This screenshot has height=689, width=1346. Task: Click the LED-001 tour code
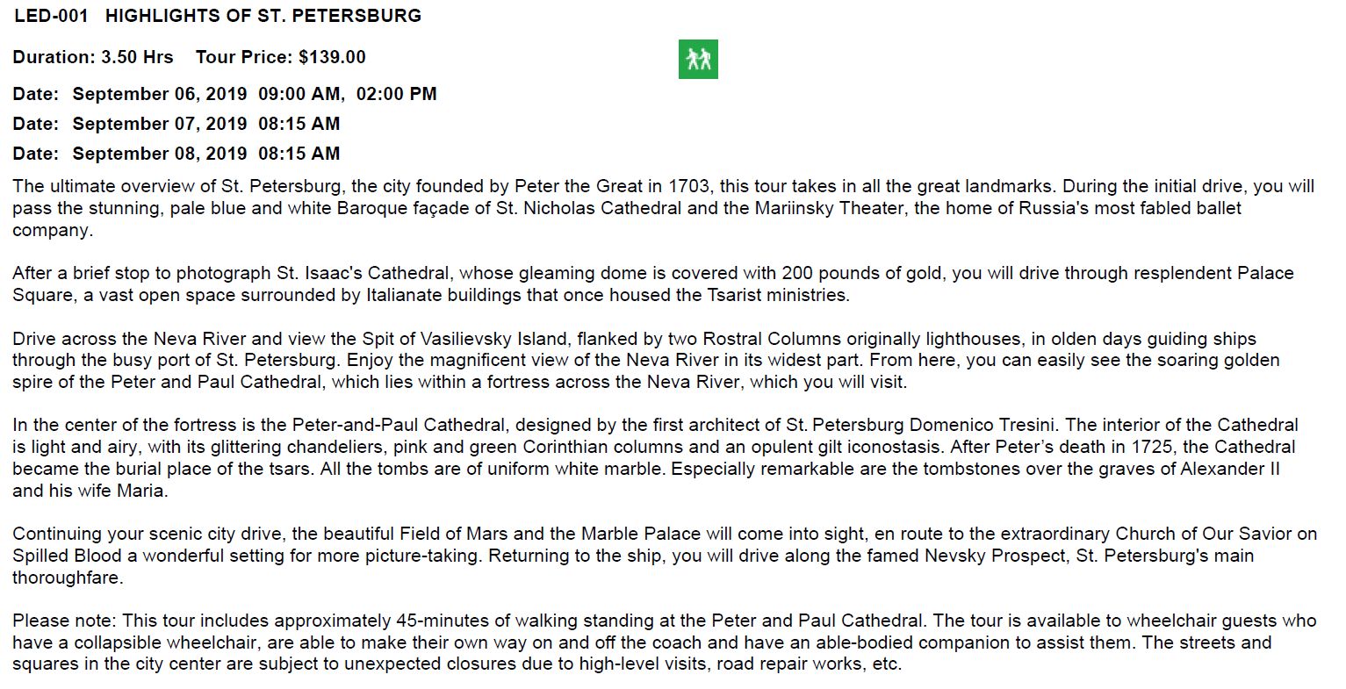coord(51,16)
